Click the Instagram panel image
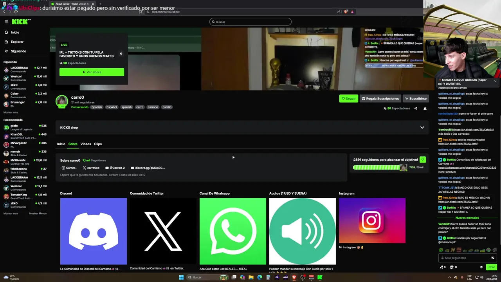501x282 pixels. [372, 221]
